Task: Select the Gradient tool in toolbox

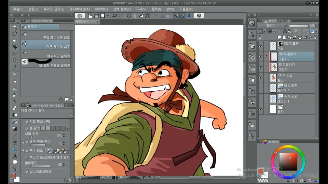Action: [15, 128]
